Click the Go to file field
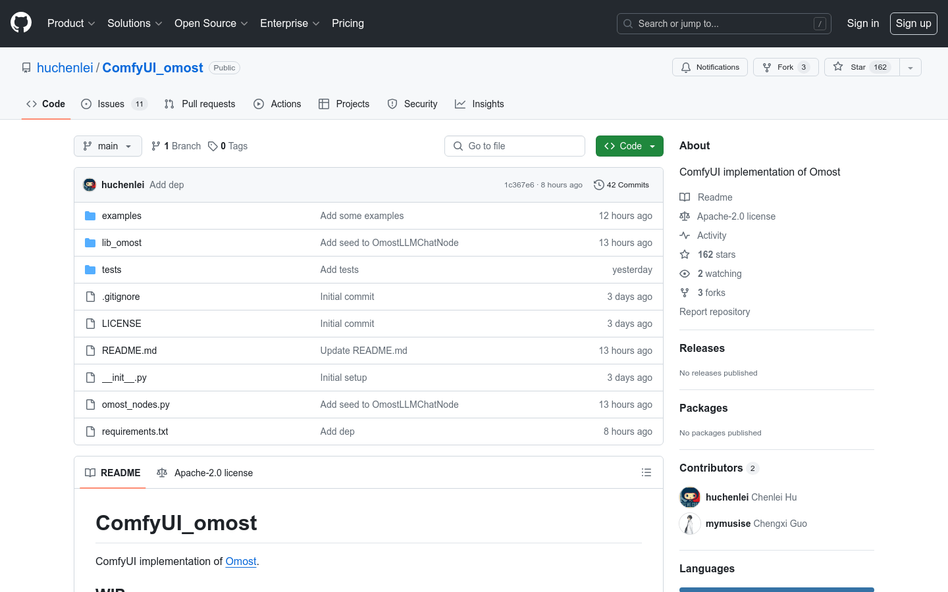 click(515, 146)
